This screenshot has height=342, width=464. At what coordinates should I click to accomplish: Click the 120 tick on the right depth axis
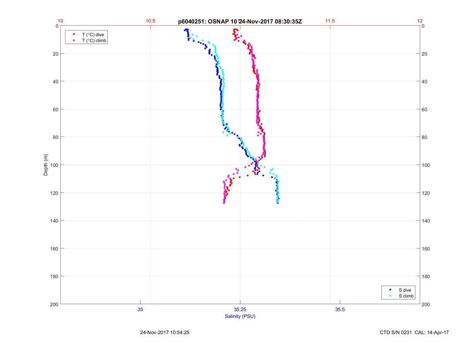[426, 193]
